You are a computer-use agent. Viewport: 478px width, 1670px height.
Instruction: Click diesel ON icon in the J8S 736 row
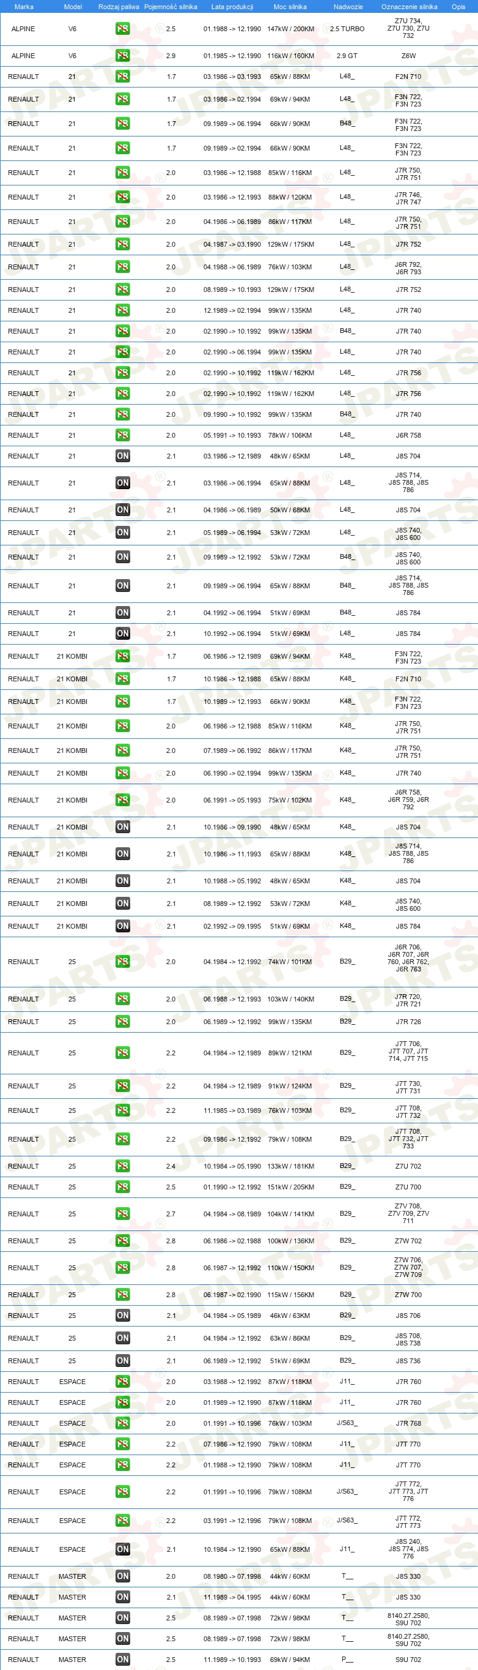122,1361
